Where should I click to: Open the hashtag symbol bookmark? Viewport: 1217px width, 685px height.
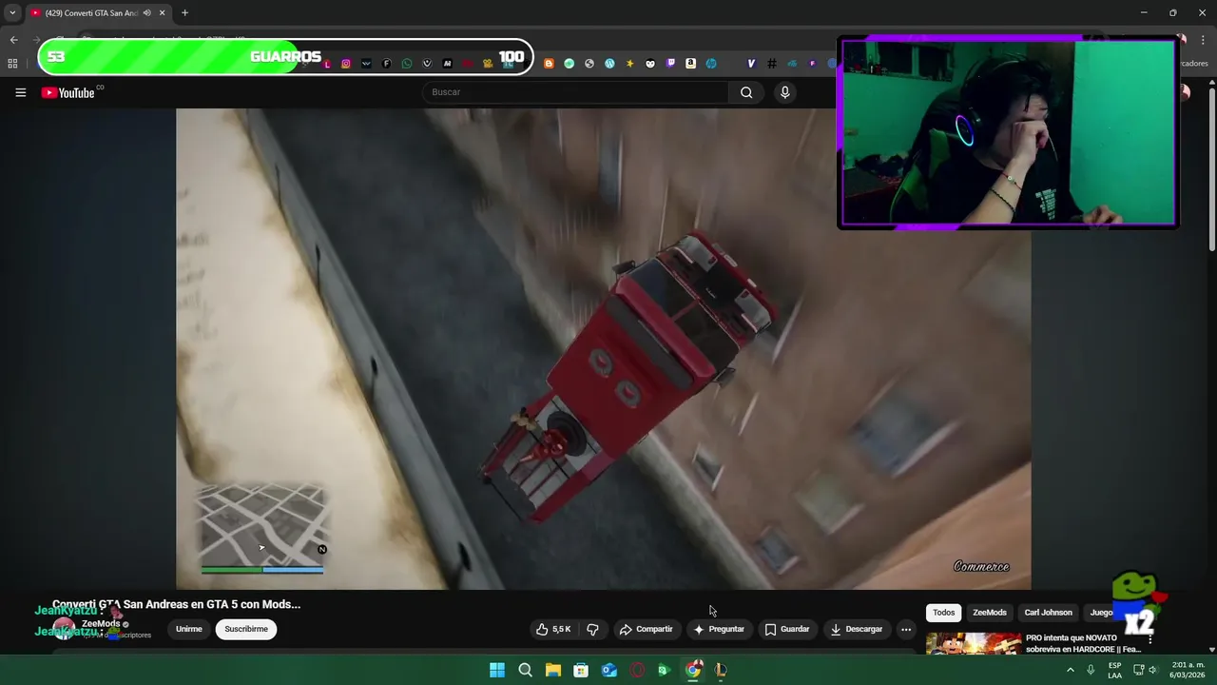772,64
